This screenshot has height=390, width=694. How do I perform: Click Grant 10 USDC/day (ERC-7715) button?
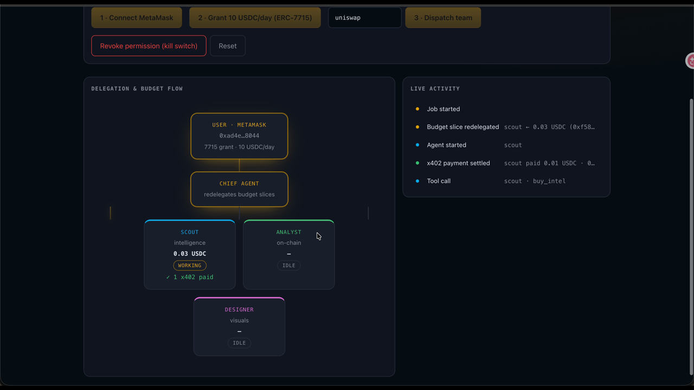tap(255, 18)
